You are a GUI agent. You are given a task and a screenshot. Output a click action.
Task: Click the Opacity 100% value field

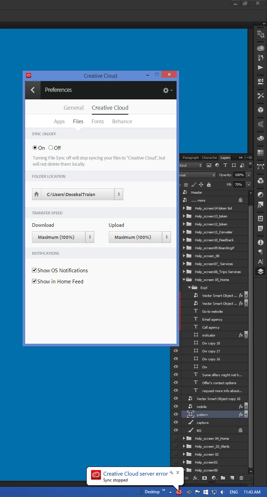tap(239, 175)
